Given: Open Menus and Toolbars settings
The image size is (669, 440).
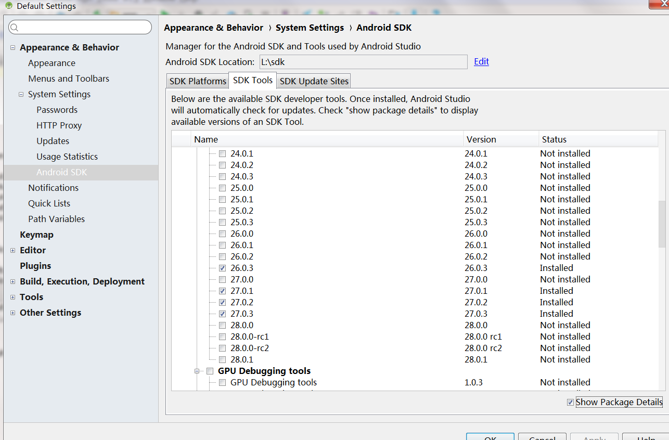Looking at the screenshot, I should (x=69, y=79).
